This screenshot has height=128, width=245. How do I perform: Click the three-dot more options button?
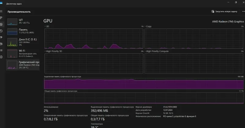(x=243, y=11)
